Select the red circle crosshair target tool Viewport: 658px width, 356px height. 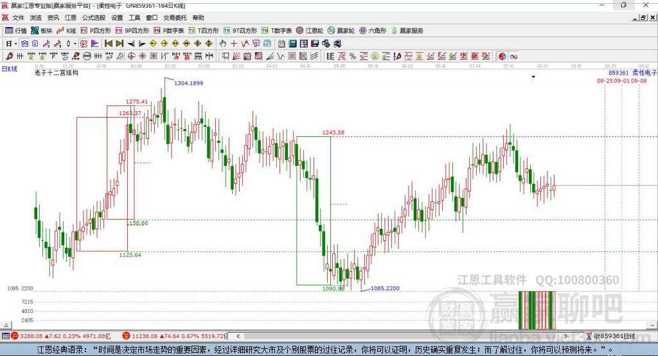[x=131, y=57]
